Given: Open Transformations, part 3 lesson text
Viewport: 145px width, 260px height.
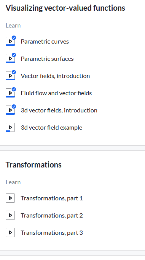Looking at the screenshot, I should [x=52, y=233].
